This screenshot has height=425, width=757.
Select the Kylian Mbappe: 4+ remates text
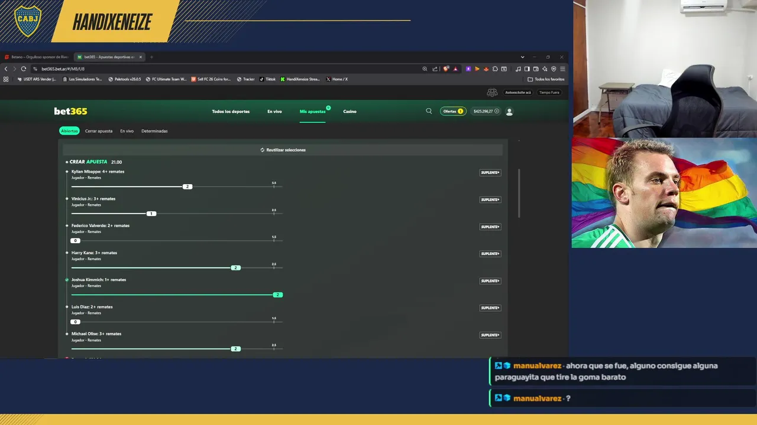pos(98,172)
